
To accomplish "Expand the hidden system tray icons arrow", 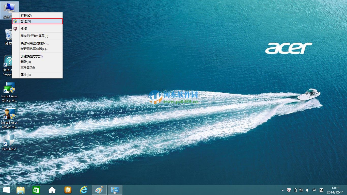I will [282, 190].
